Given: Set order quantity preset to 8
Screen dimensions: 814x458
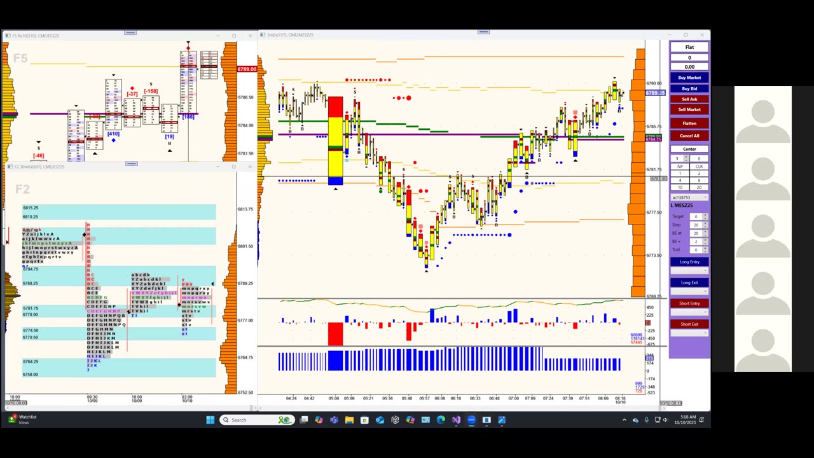Looking at the screenshot, I should pyautogui.click(x=699, y=181).
